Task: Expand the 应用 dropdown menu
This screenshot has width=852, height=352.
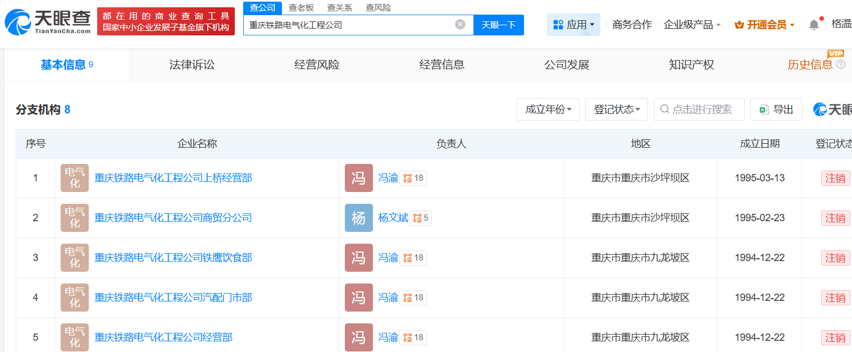Action: pos(573,25)
